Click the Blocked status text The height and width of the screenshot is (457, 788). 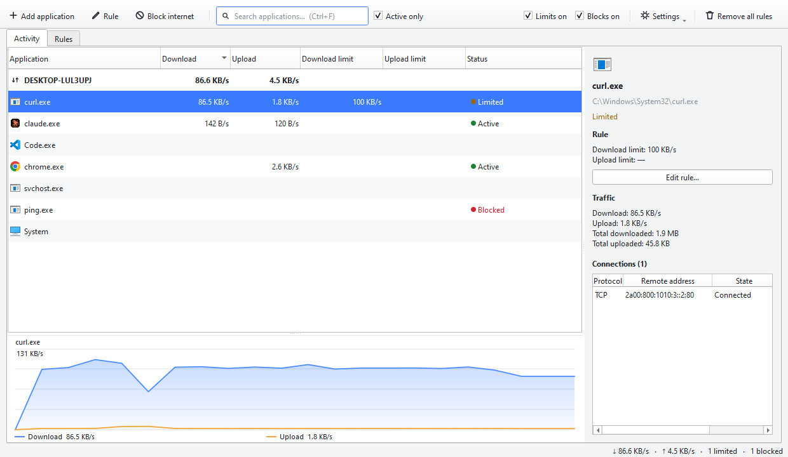[491, 210]
